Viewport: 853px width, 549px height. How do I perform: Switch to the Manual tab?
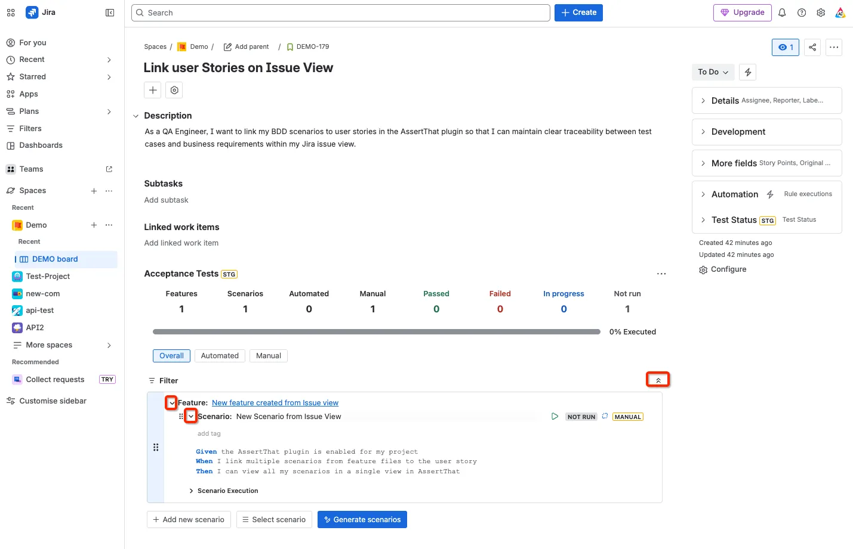coord(269,356)
